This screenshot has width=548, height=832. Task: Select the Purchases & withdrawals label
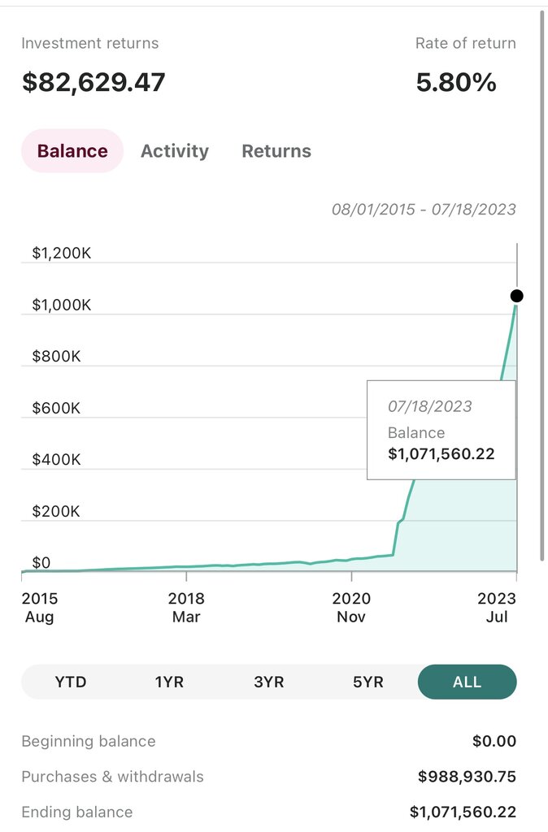[x=112, y=776]
